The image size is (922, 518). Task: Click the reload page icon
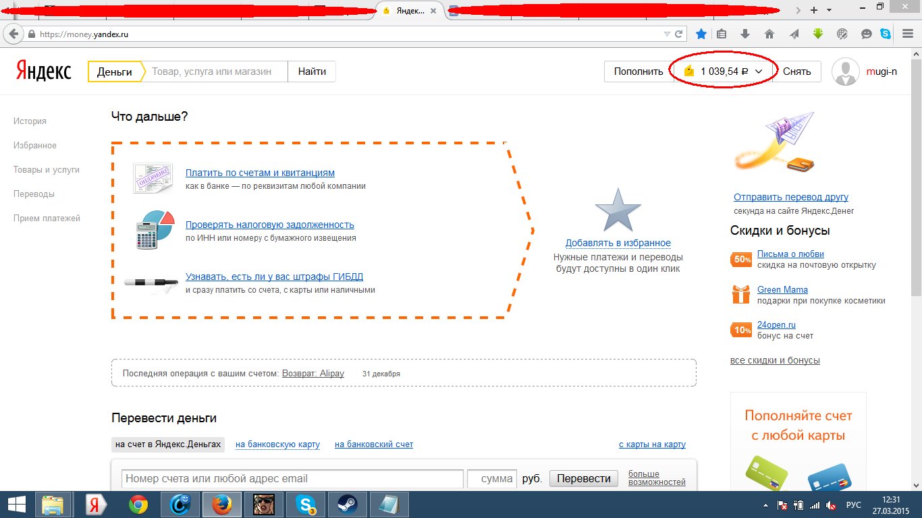tap(679, 34)
